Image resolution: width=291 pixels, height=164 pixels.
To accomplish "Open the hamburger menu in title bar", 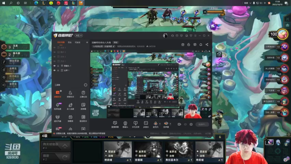I will [195, 35].
